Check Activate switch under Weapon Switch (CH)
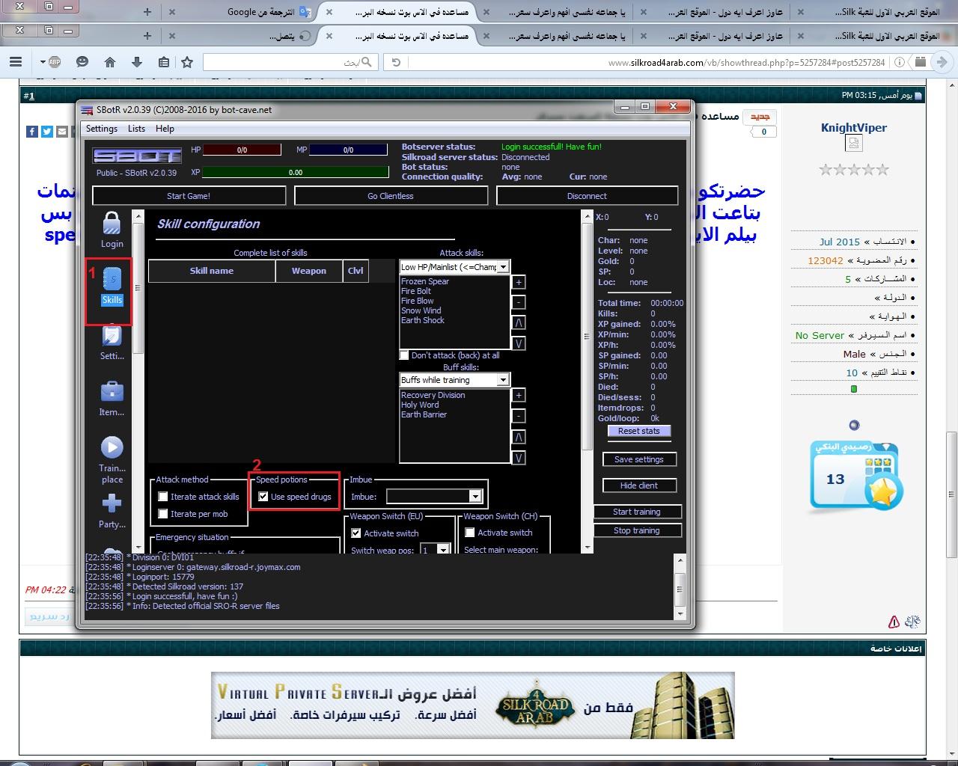Screen dimensions: 958x766 (470, 533)
